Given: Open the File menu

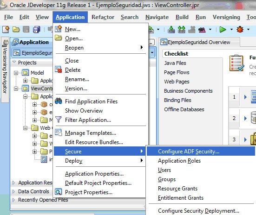Looking at the screenshot, I should [x=9, y=17].
